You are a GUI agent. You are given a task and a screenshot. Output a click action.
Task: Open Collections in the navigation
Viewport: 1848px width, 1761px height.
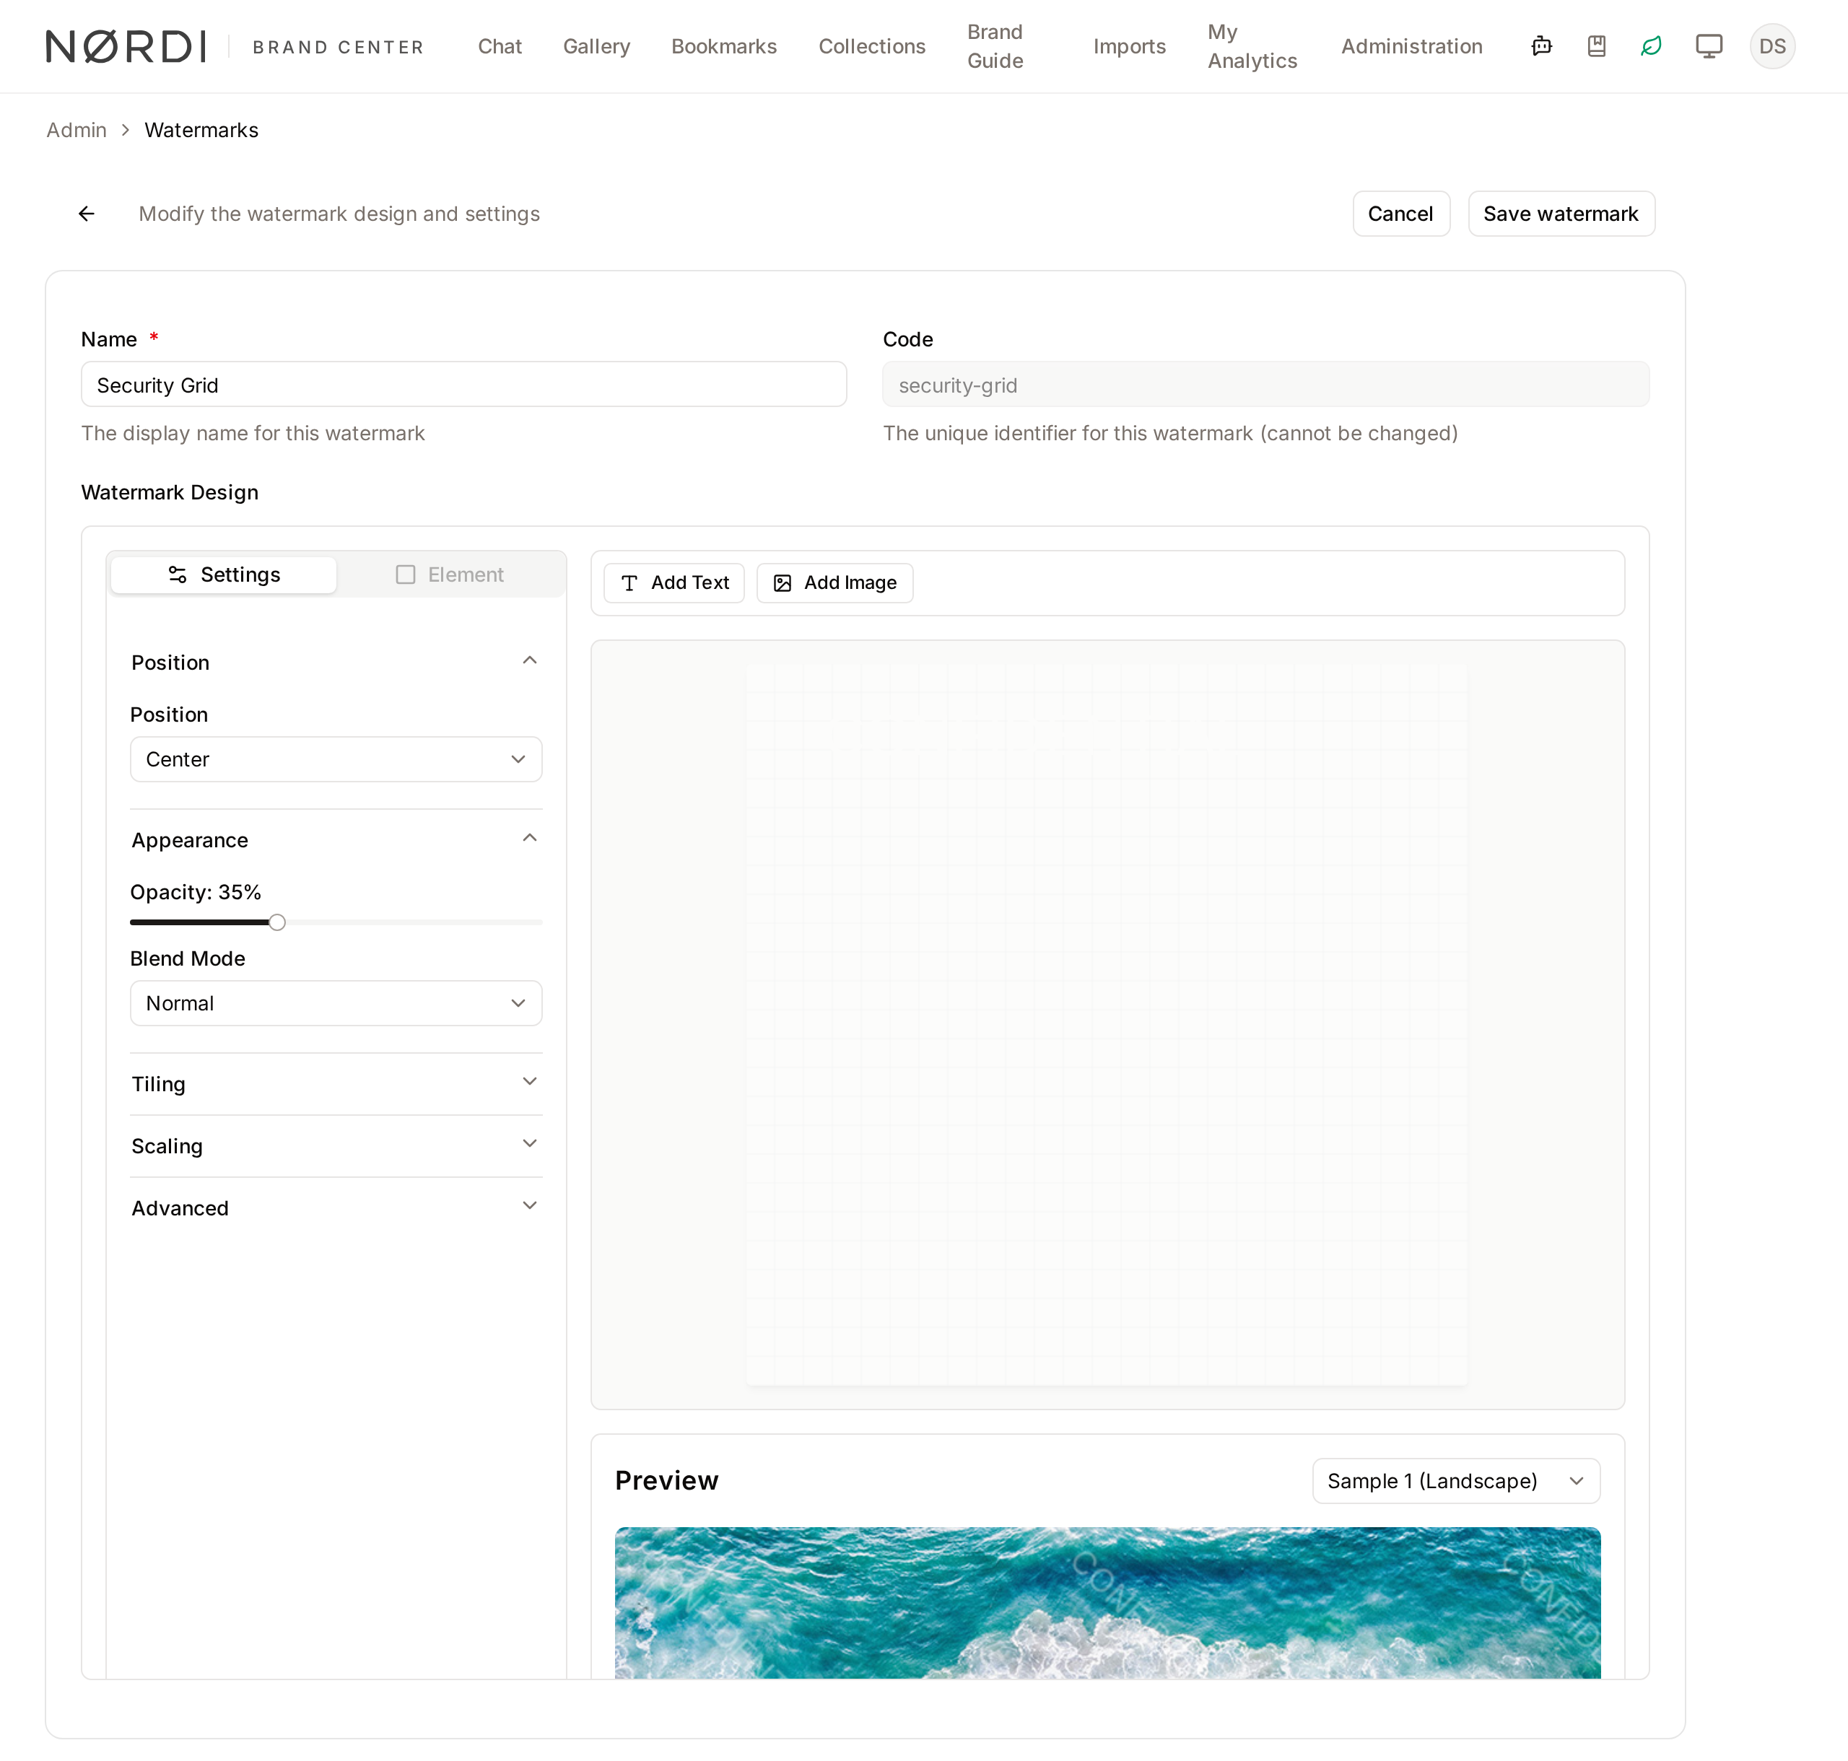click(x=871, y=46)
